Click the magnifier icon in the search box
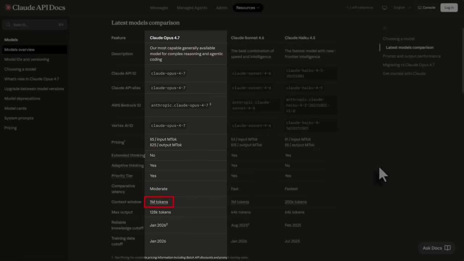The width and height of the screenshot is (464, 261). (8, 25)
